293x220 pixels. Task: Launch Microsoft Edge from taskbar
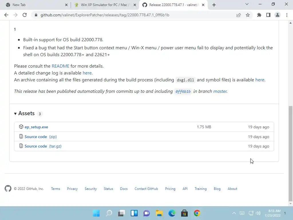(172, 213)
